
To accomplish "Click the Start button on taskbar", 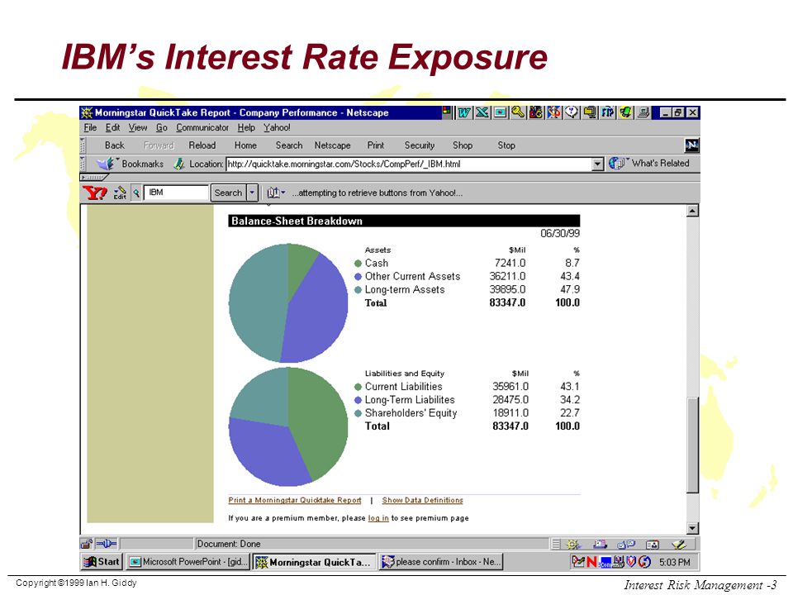I will 102,562.
